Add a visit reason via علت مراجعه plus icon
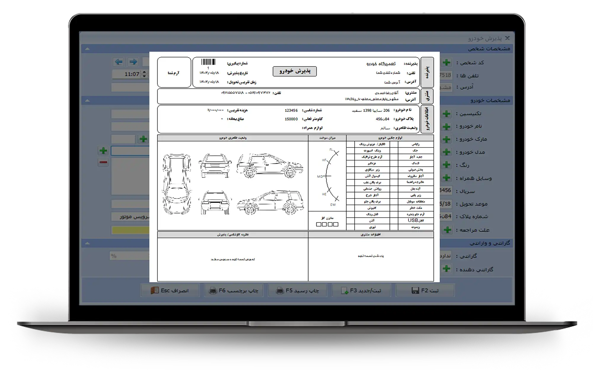This screenshot has height=370, width=593. 447,230
